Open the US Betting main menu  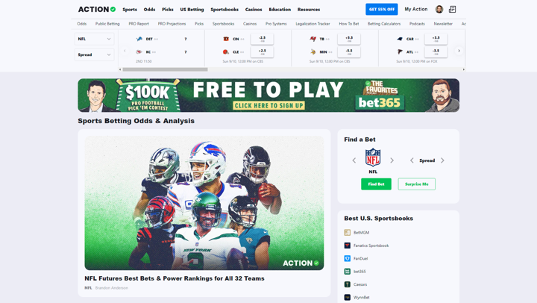tap(192, 10)
